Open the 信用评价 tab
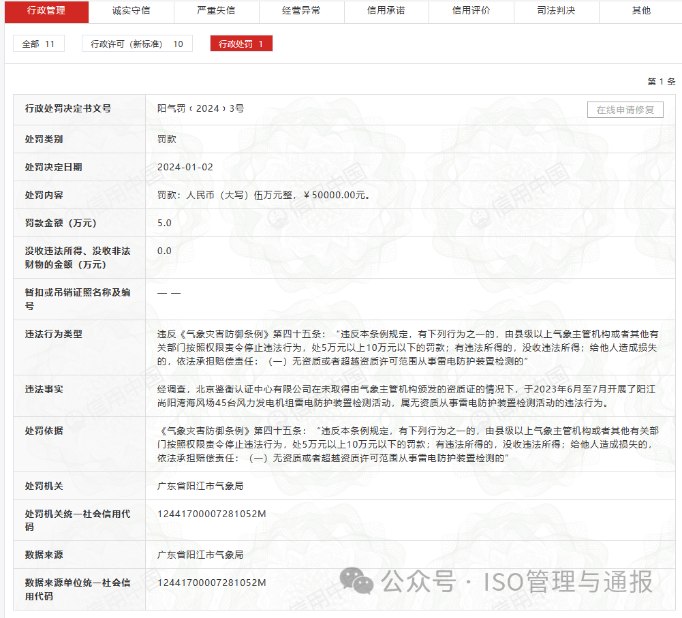The height and width of the screenshot is (618, 682). pyautogui.click(x=471, y=12)
